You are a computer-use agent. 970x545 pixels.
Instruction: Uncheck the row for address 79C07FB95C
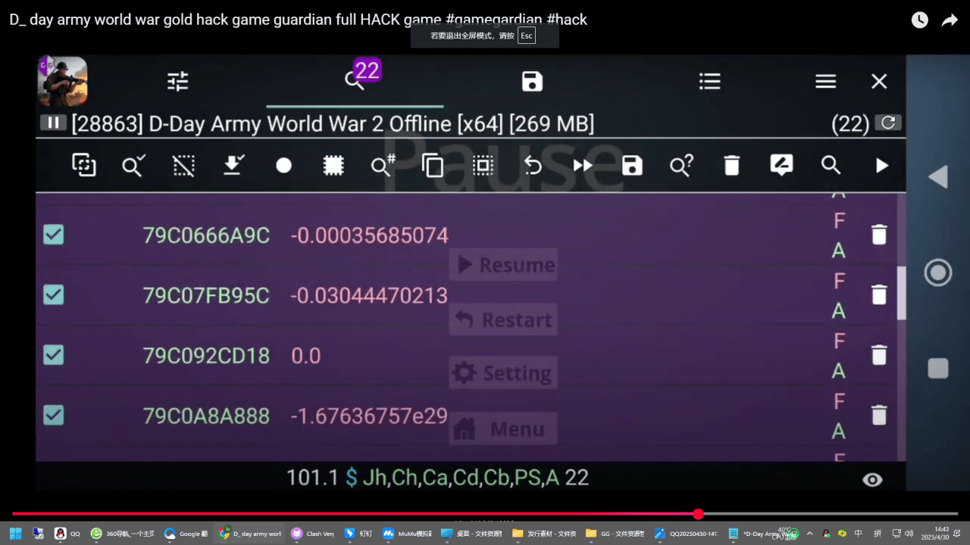[53, 294]
